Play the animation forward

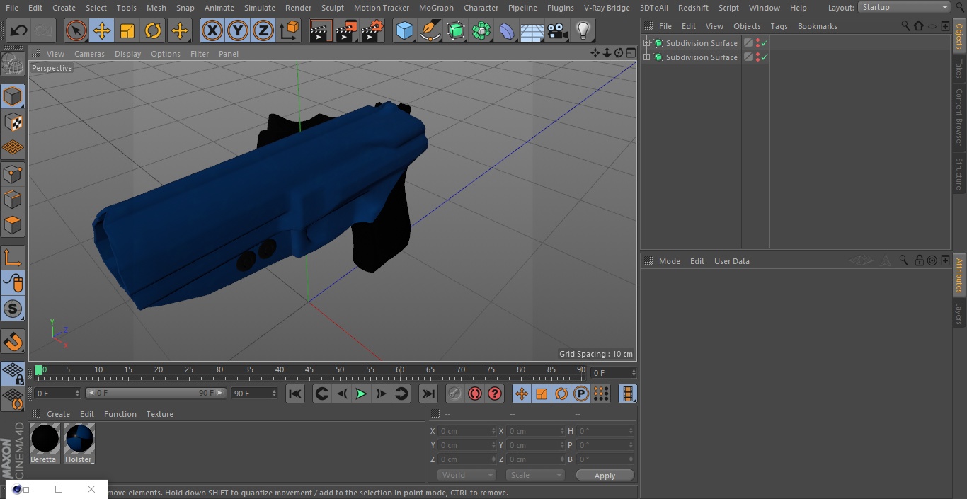(x=361, y=394)
